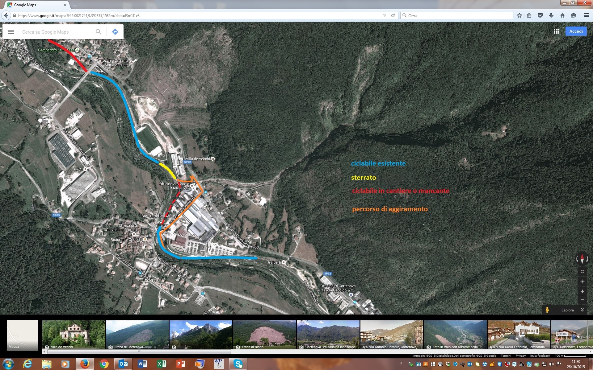
Task: Click the photo strip horizontal scrollbar
Action: [139, 351]
